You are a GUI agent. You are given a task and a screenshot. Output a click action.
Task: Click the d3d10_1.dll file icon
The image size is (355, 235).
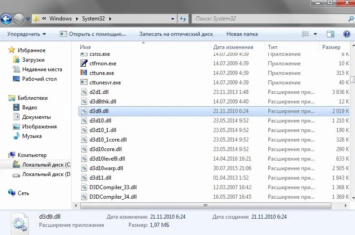click(x=84, y=130)
